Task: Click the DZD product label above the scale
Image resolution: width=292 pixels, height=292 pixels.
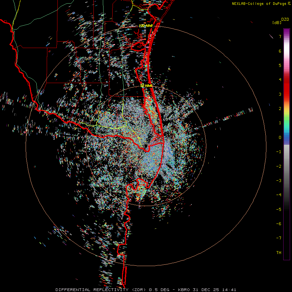Action: click(x=285, y=19)
